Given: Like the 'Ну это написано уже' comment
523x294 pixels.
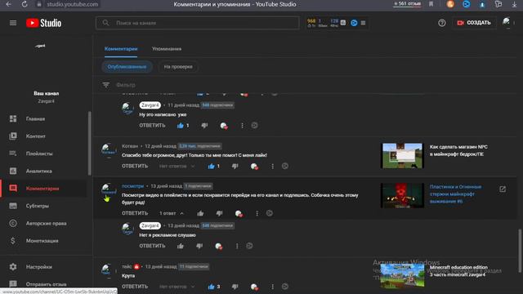Looking at the screenshot, I should pyautogui.click(x=181, y=125).
